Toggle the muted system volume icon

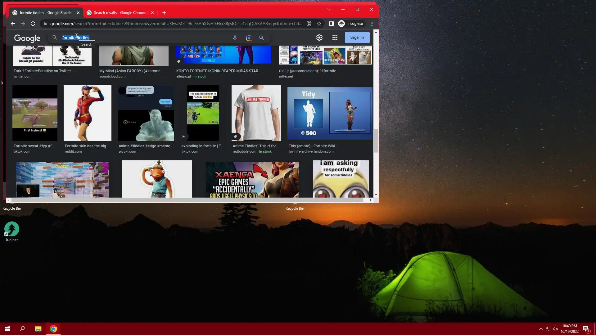(556, 329)
